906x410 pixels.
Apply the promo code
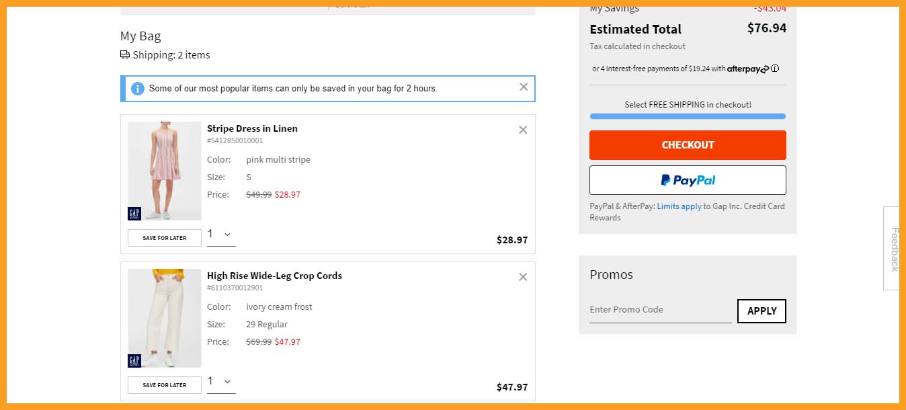[x=761, y=311]
